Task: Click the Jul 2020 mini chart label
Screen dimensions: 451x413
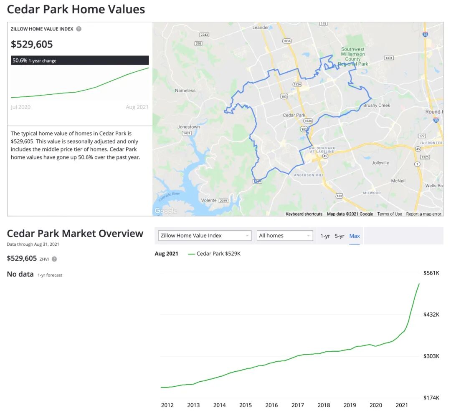Action: pos(20,107)
